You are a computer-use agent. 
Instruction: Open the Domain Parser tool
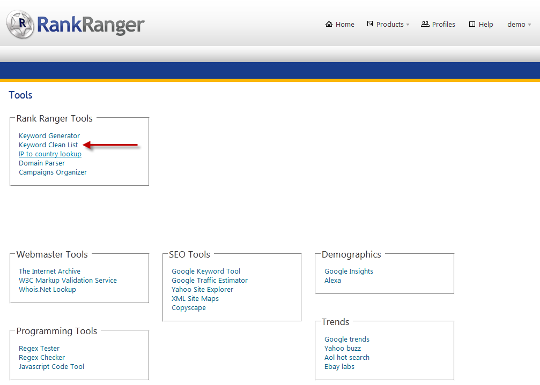pyautogui.click(x=42, y=163)
